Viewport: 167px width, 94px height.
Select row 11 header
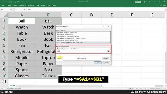4,82
